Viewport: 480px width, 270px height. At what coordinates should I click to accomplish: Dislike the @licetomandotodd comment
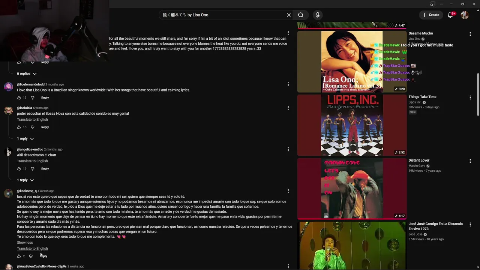(32, 98)
